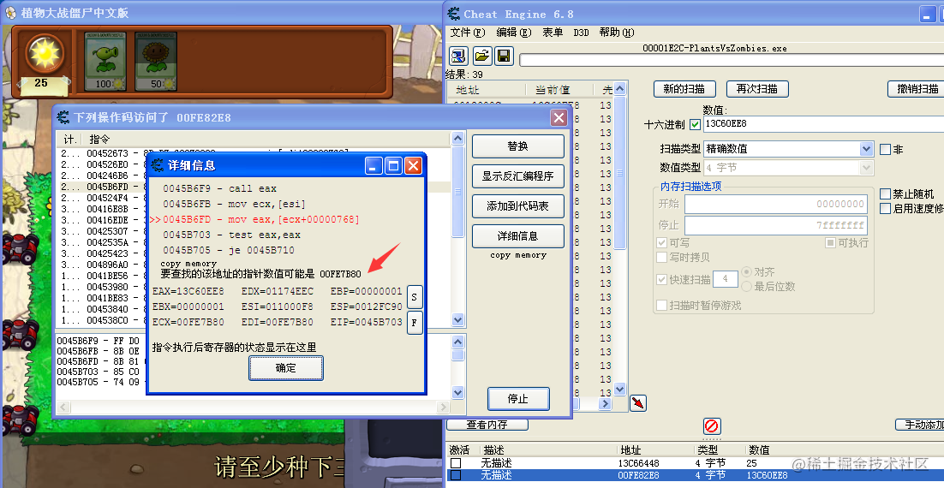Screen dimensions: 944x488
Task: Click the 新的扫描 button
Action: pyautogui.click(x=684, y=89)
